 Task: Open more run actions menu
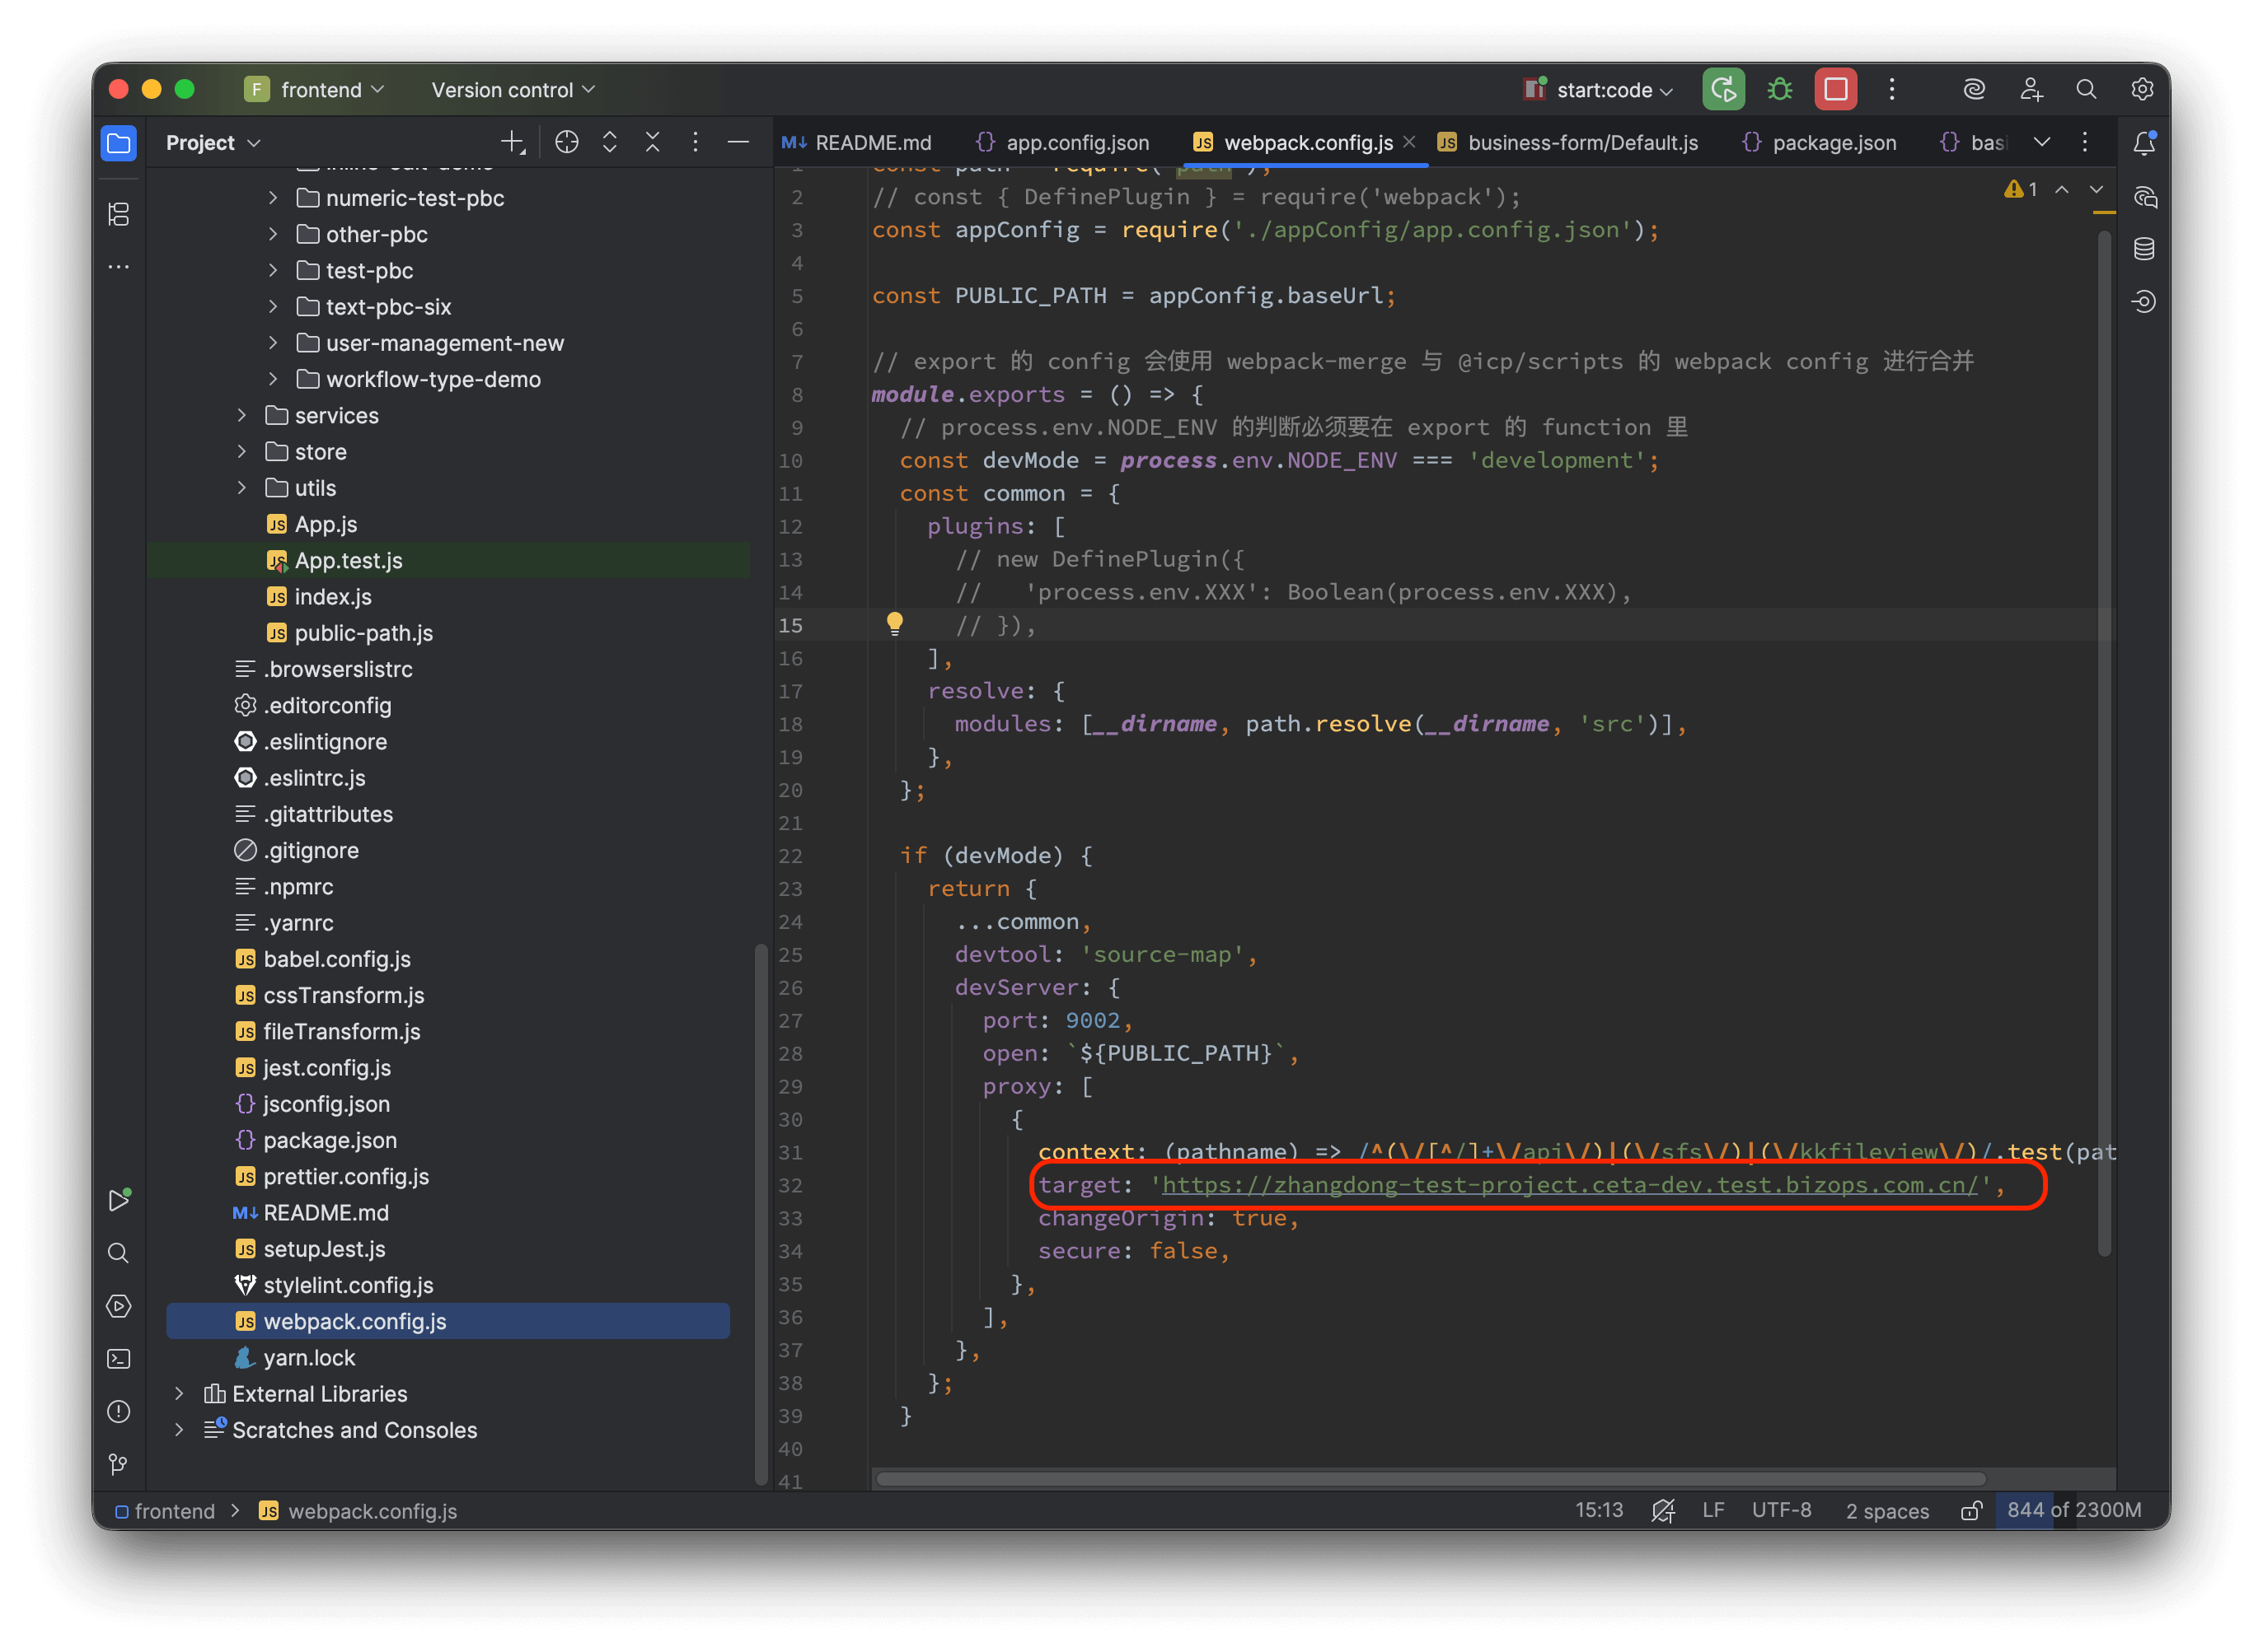click(x=1892, y=89)
